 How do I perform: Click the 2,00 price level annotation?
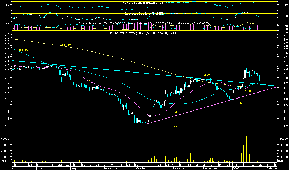pos(207,75)
